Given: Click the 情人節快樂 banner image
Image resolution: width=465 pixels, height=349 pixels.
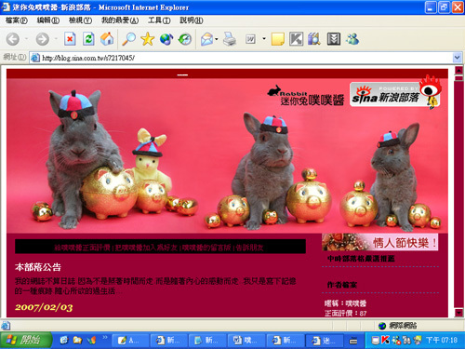Looking at the screenshot, I should [x=380, y=242].
